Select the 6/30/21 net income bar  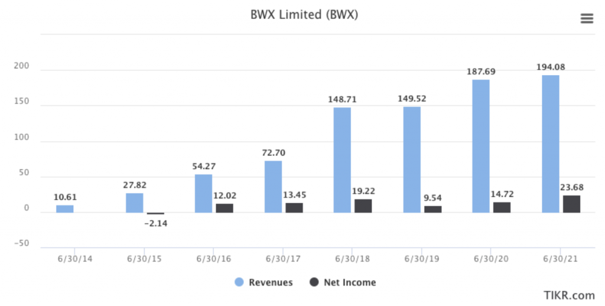click(x=571, y=204)
